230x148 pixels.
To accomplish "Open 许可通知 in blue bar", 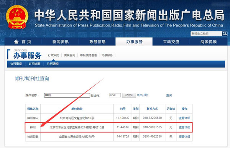I will coord(53,64).
